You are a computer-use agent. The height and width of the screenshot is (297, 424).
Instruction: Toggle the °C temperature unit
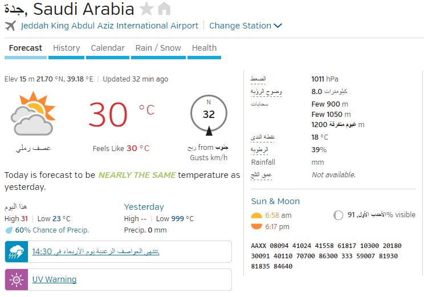tap(147, 110)
